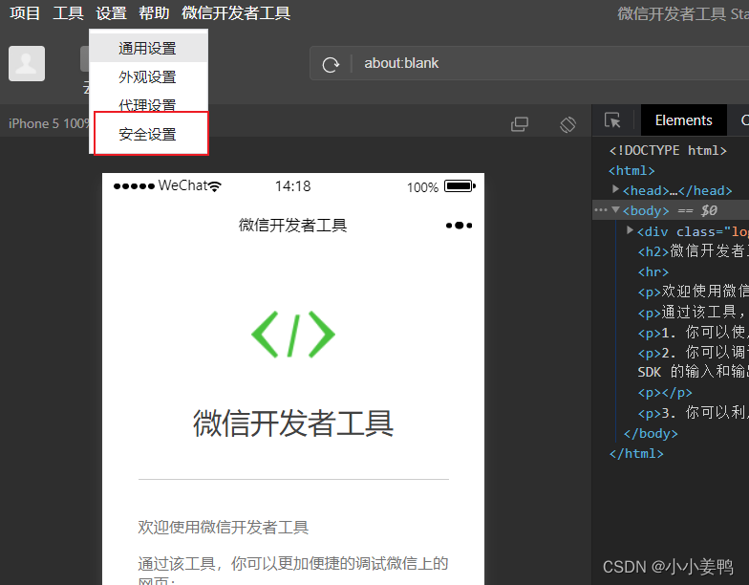The width and height of the screenshot is (749, 585).
Task: Open the iPhone 5 device selector
Action: pos(49,124)
